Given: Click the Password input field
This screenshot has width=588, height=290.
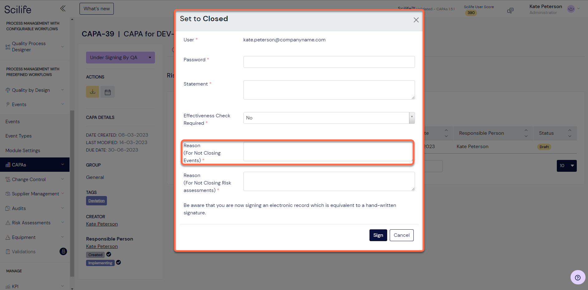Looking at the screenshot, I should point(329,62).
